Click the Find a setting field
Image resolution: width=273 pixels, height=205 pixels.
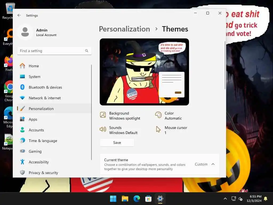(54, 51)
